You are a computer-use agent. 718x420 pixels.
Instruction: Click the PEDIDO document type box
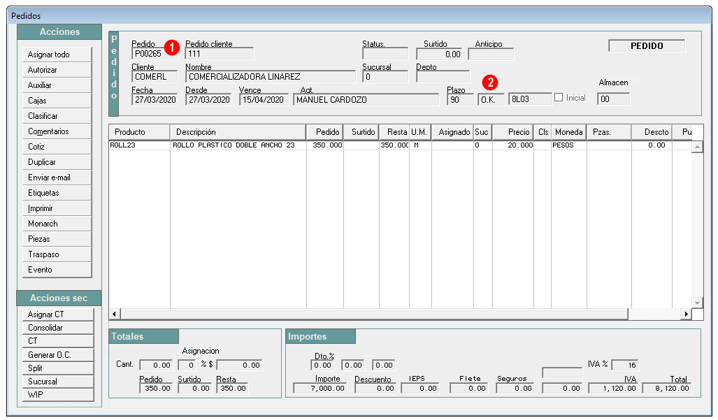click(x=647, y=45)
